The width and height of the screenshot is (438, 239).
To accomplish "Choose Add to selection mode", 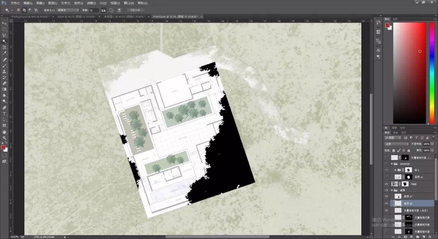I will (24, 10).
